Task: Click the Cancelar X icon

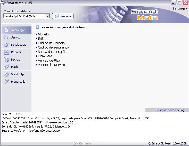Action: (x=76, y=143)
